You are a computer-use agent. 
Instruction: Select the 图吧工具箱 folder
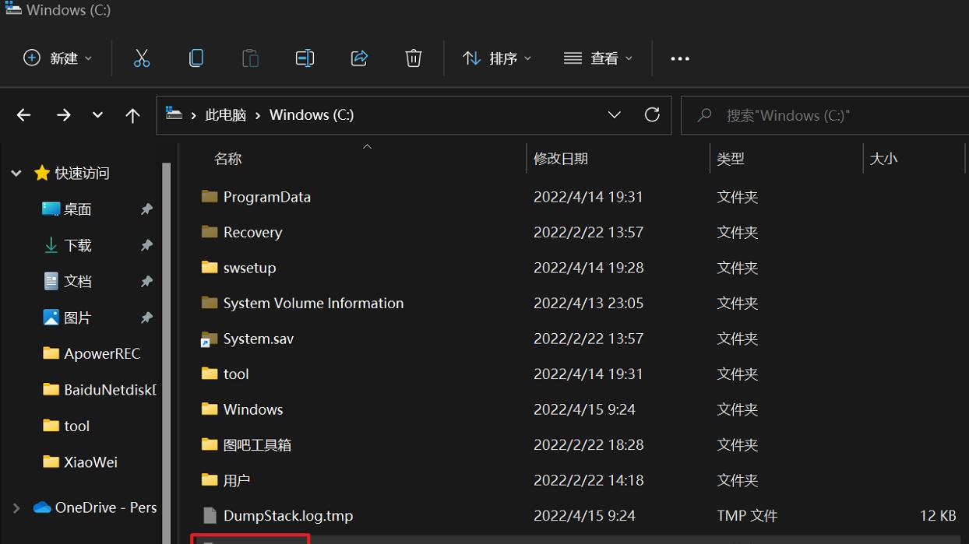(257, 445)
